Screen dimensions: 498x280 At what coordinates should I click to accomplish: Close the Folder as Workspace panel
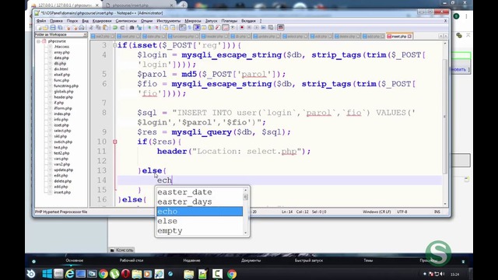click(85, 34)
